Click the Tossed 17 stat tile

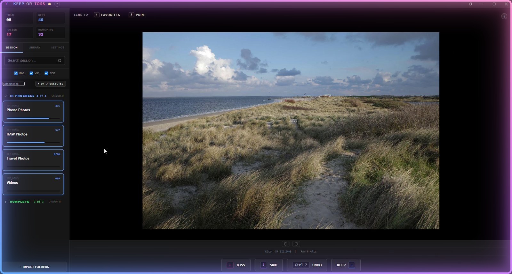click(19, 33)
